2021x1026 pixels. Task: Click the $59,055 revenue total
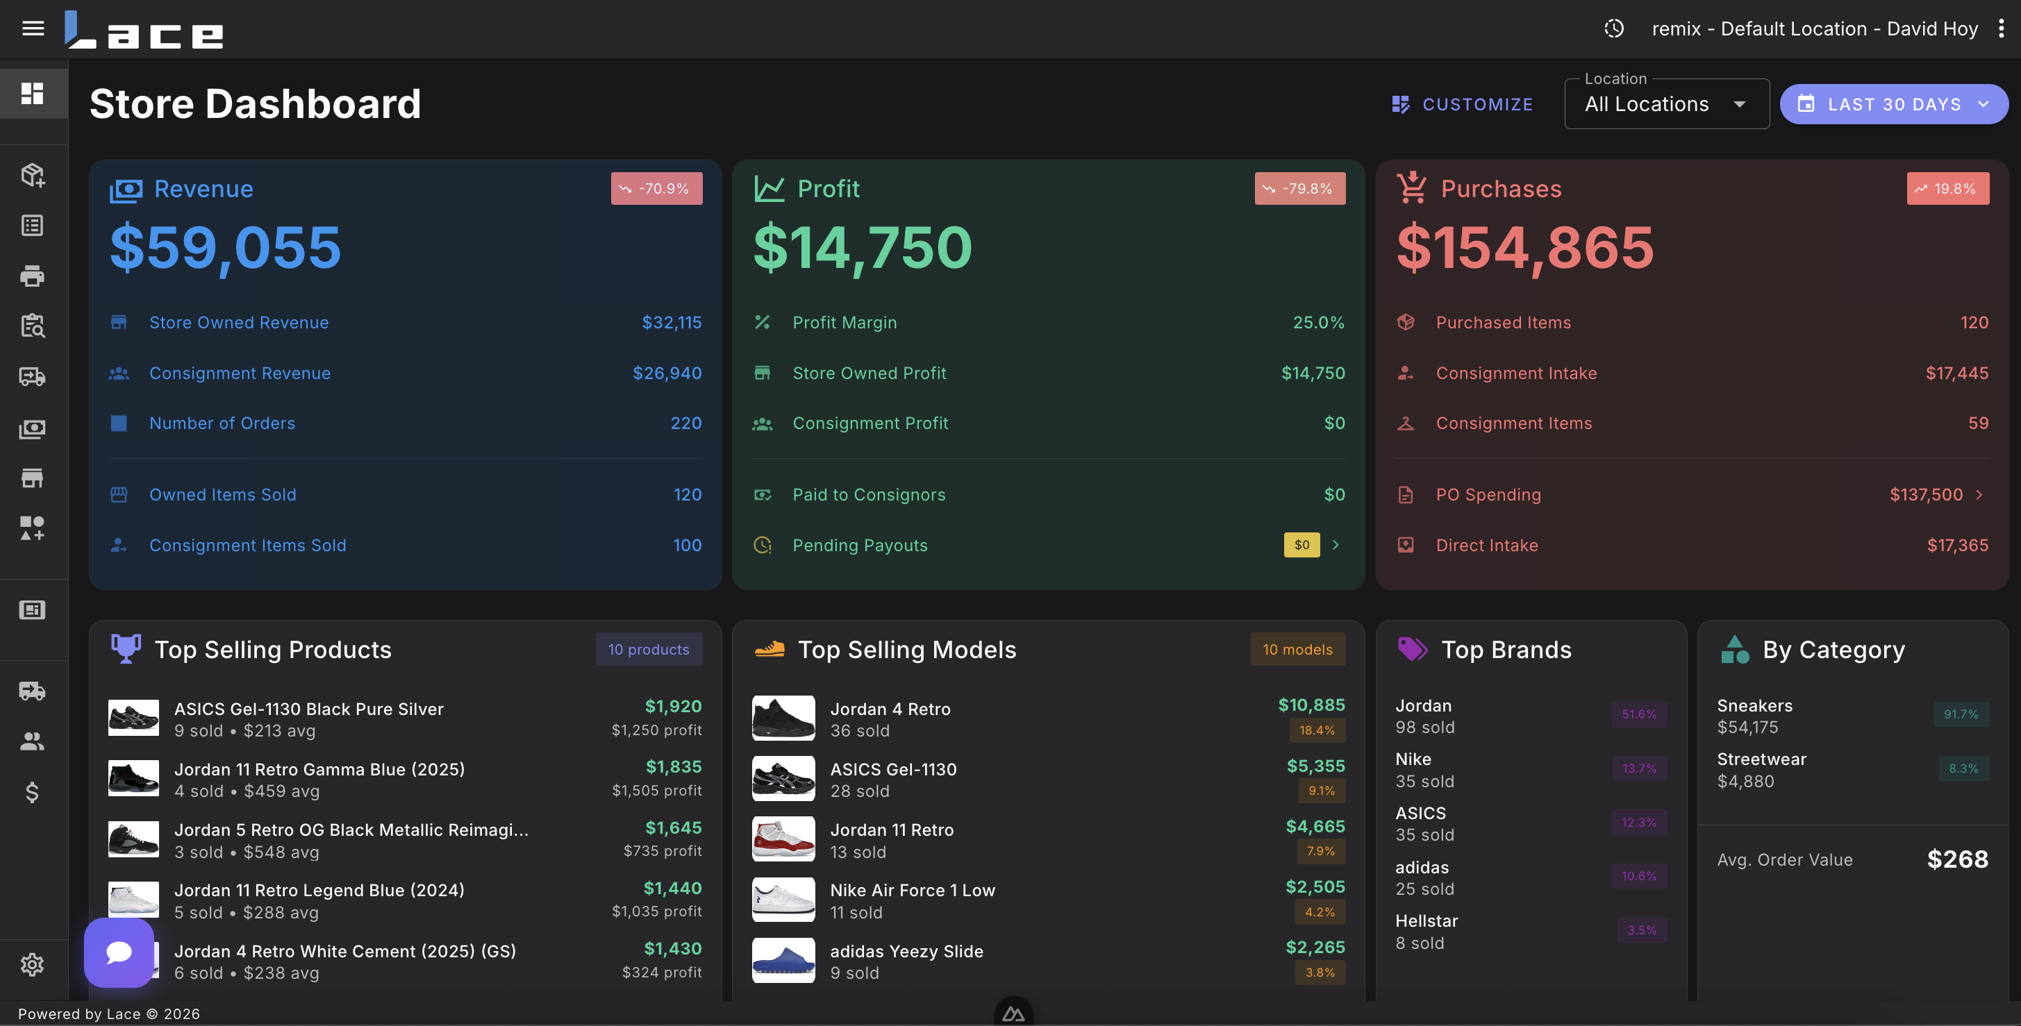coord(226,248)
